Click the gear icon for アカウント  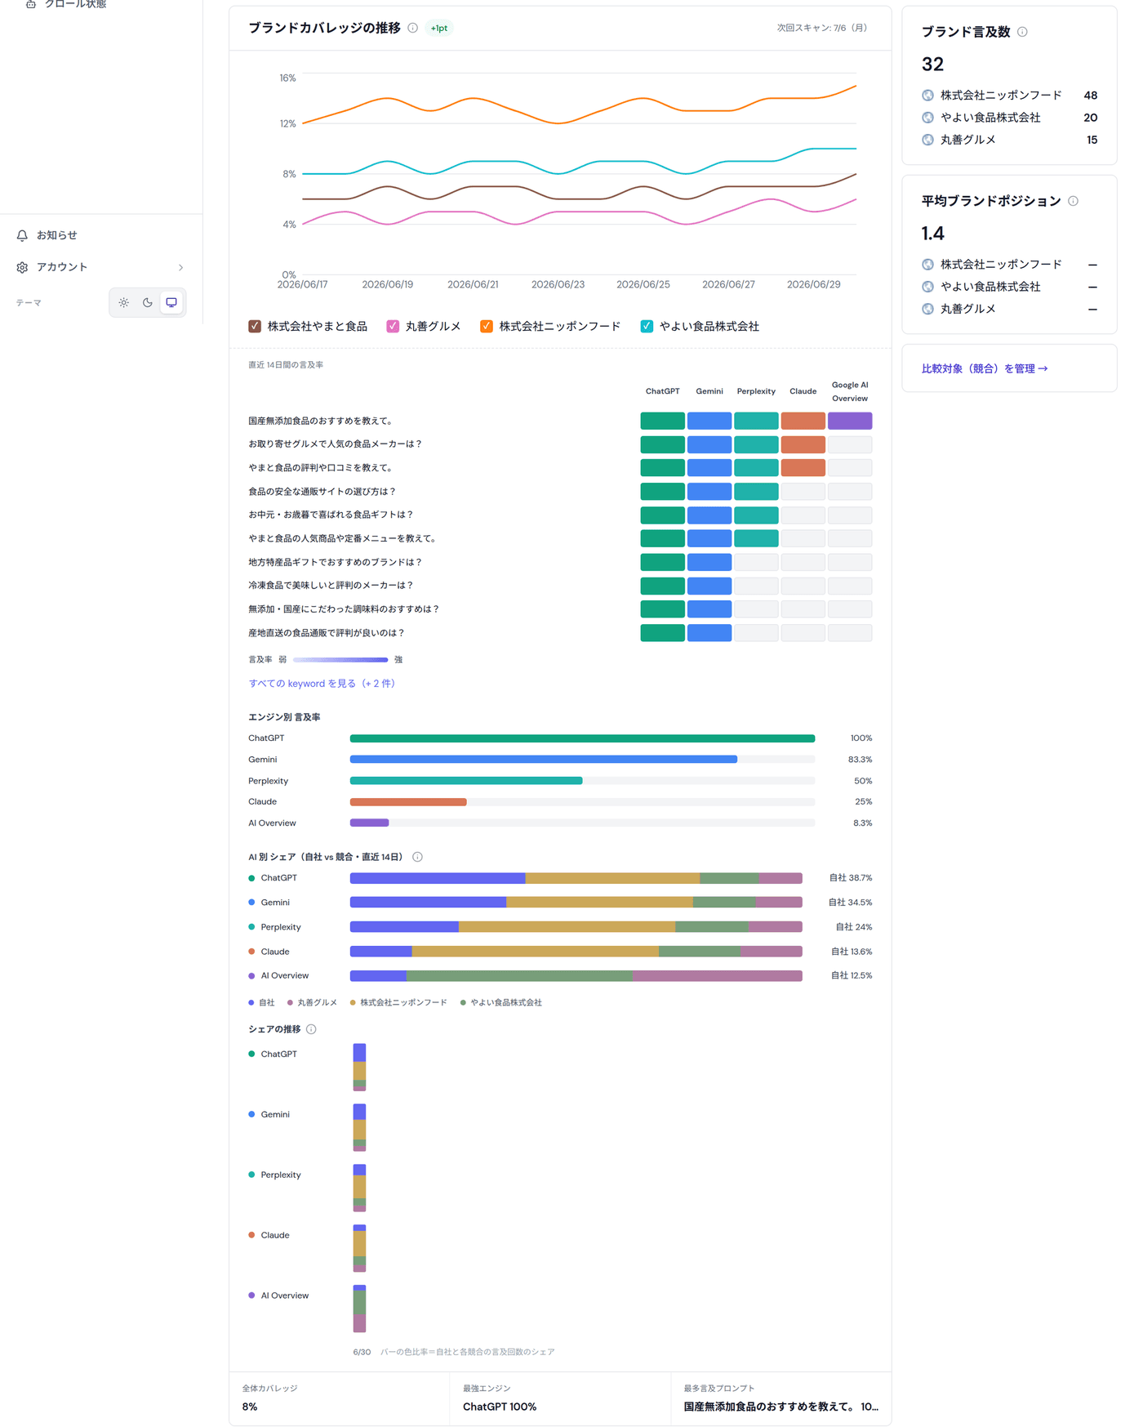(x=22, y=267)
